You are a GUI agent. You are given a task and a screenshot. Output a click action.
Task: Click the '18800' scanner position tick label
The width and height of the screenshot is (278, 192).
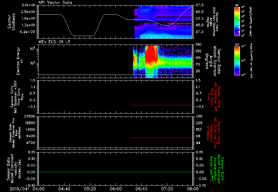point(30,123)
